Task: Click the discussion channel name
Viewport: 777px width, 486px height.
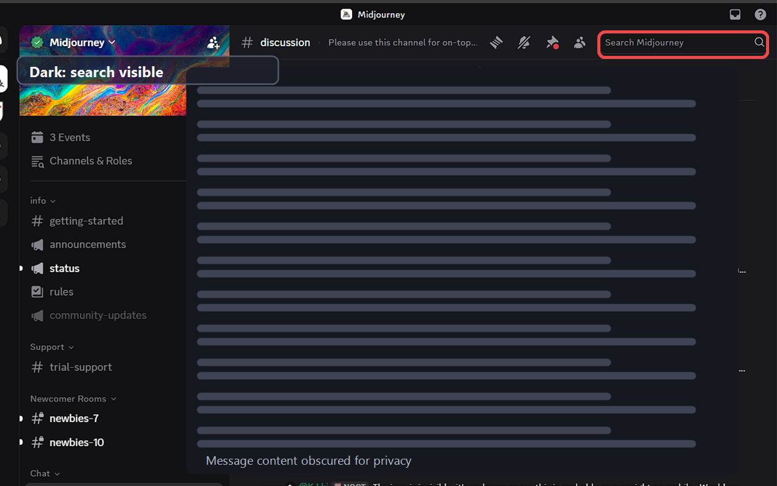Action: tap(285, 43)
